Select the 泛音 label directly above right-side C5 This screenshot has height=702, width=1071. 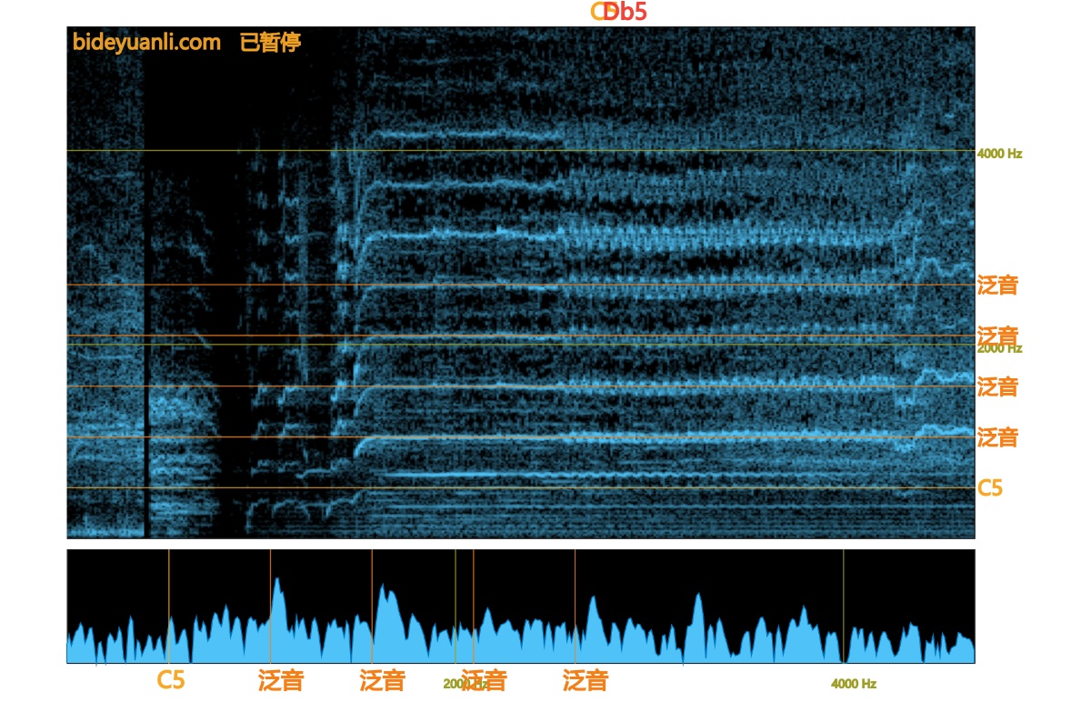pyautogui.click(x=997, y=437)
